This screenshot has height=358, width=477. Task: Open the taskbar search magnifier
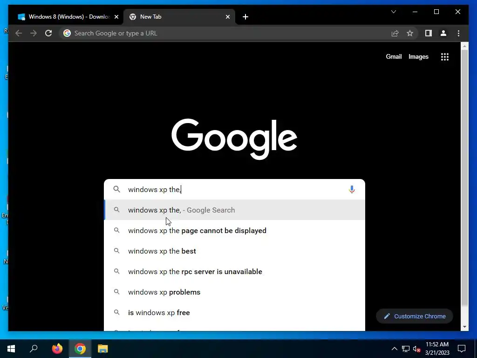point(34,349)
